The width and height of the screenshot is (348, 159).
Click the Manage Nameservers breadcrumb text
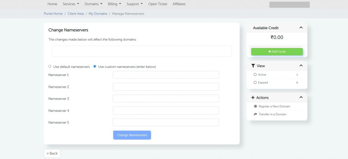(128, 14)
